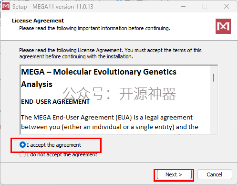The image size is (238, 185).
Task: Click the Setup - MEGA11 version title text
Action: [53, 7]
